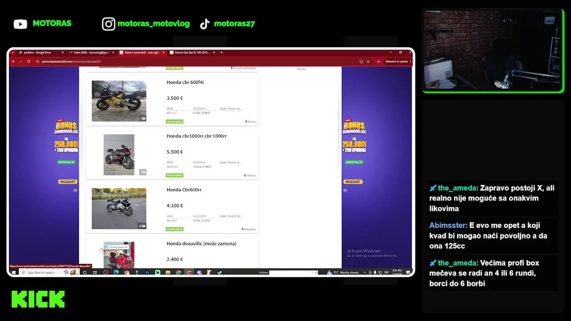This screenshot has height=321, width=571.
Task: Show hidden system tray icons chevron
Action: click(x=364, y=272)
